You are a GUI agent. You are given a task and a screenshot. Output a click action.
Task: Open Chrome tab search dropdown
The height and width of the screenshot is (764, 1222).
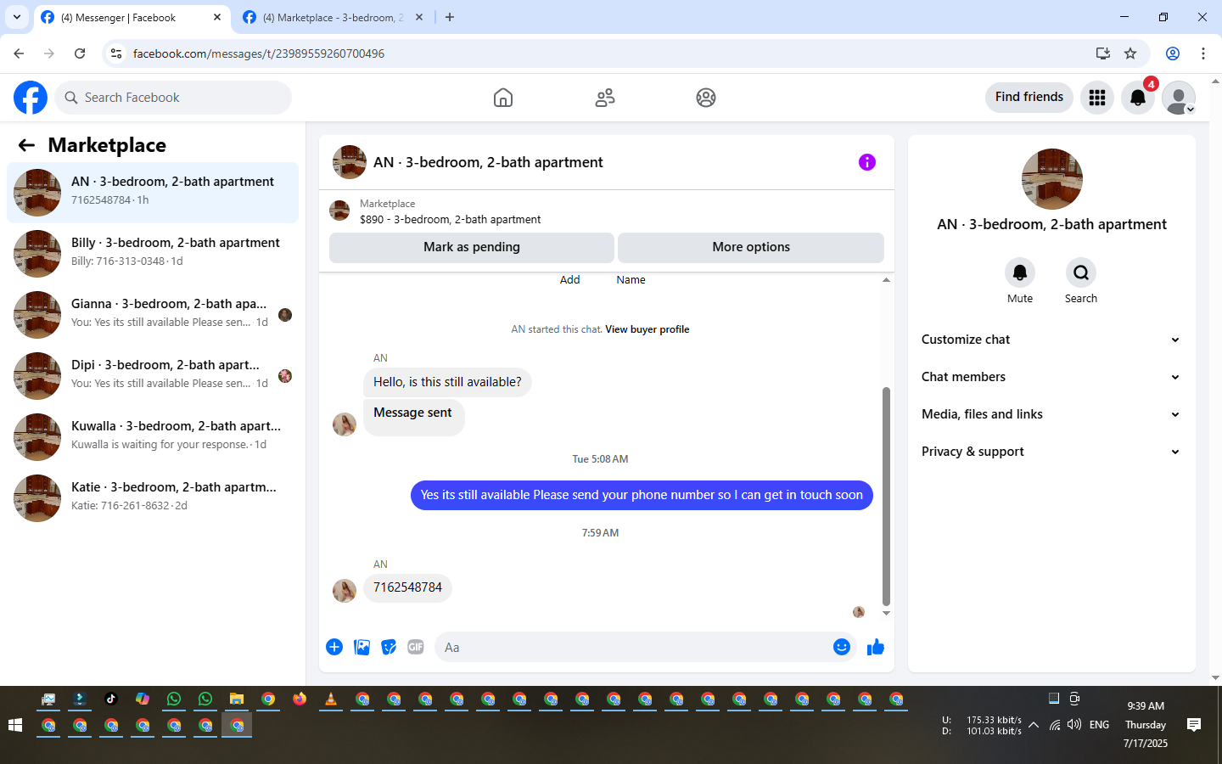17,17
